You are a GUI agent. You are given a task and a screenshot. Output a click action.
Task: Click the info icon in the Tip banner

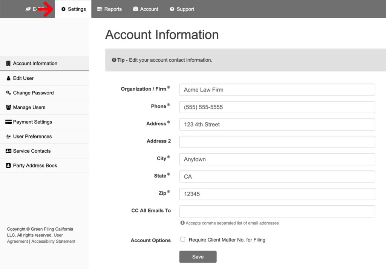114,60
